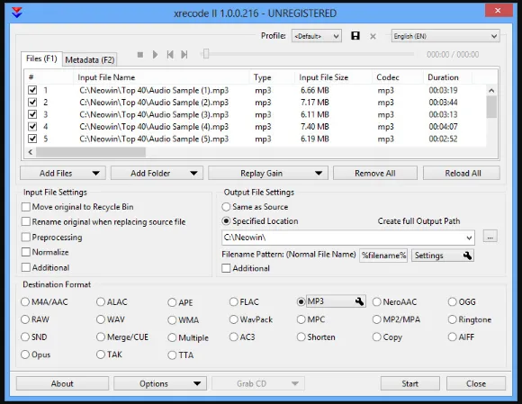The height and width of the screenshot is (404, 522).
Task: Enable the Normalize checkbox
Action: point(26,252)
